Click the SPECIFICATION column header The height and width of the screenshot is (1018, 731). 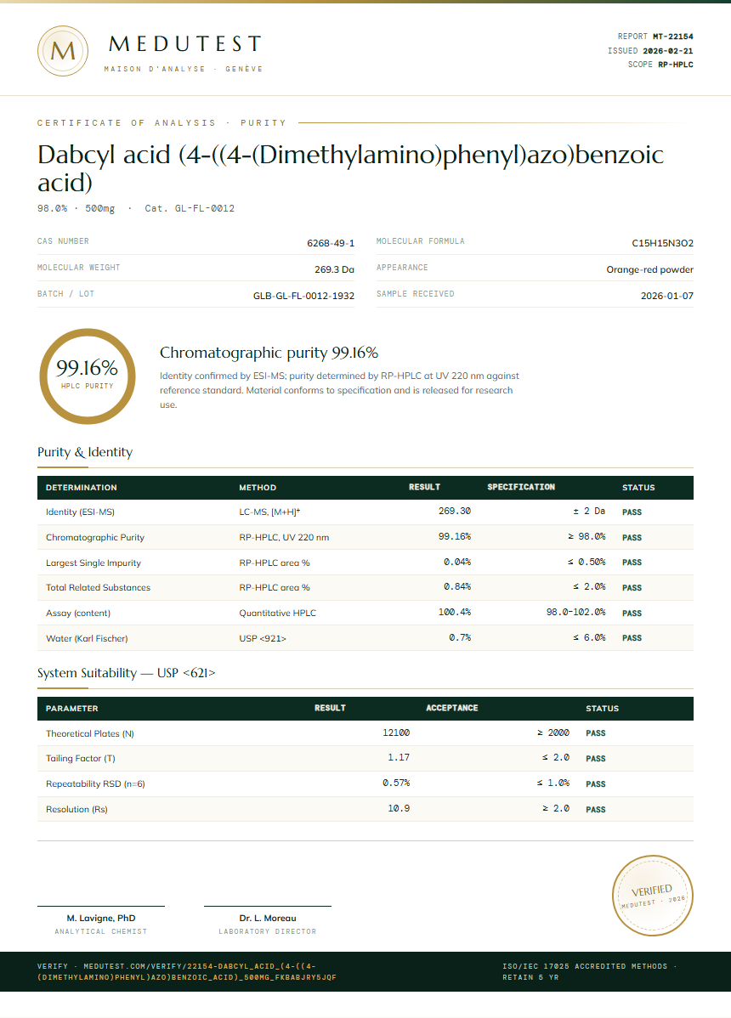tap(521, 487)
